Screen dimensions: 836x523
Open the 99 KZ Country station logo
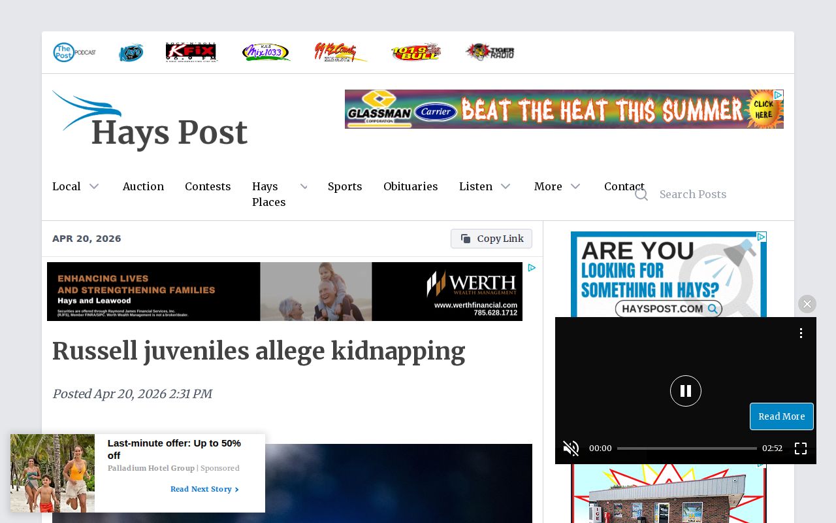click(341, 52)
